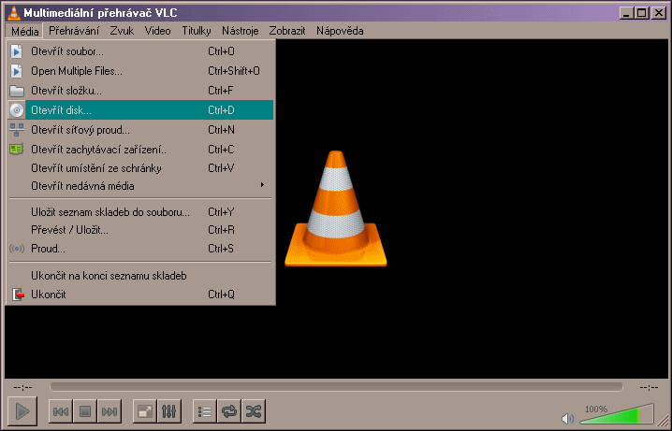The image size is (672, 431).
Task: Open the Nápověda menu
Action: click(x=340, y=31)
